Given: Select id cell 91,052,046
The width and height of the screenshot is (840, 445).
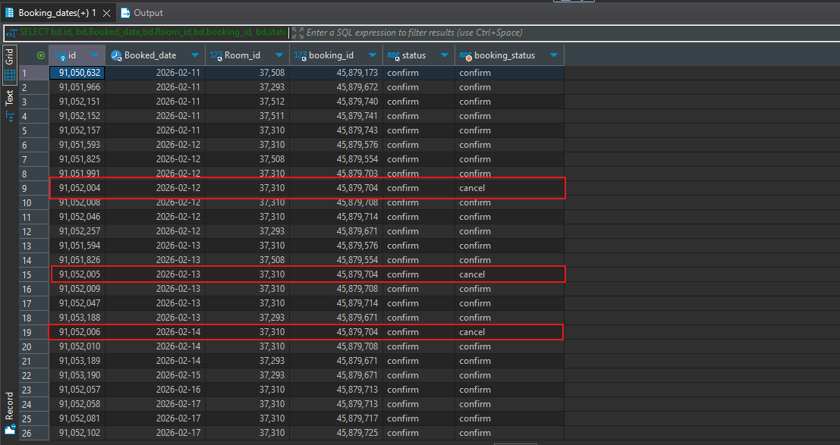Looking at the screenshot, I should pyautogui.click(x=77, y=217).
